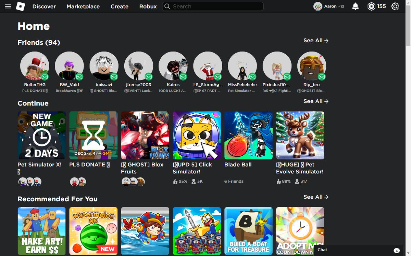Viewport: 411px width, 256px height.
Task: Open BW_Void's friend avatar
Action: pos(69,66)
